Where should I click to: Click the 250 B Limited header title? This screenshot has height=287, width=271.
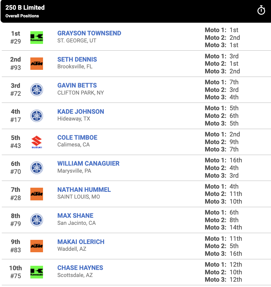tap(25, 8)
